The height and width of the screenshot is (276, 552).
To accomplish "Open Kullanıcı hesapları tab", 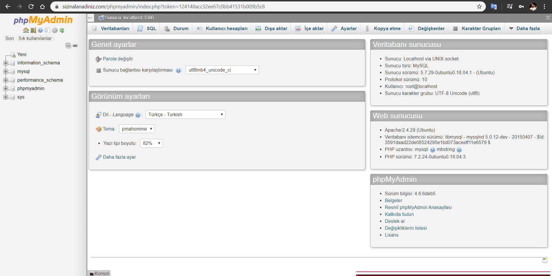I will [x=222, y=28].
